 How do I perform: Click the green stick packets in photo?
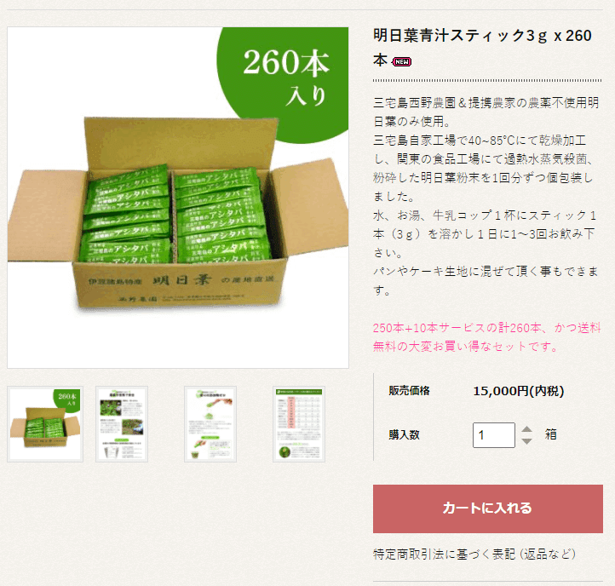pos(175,215)
